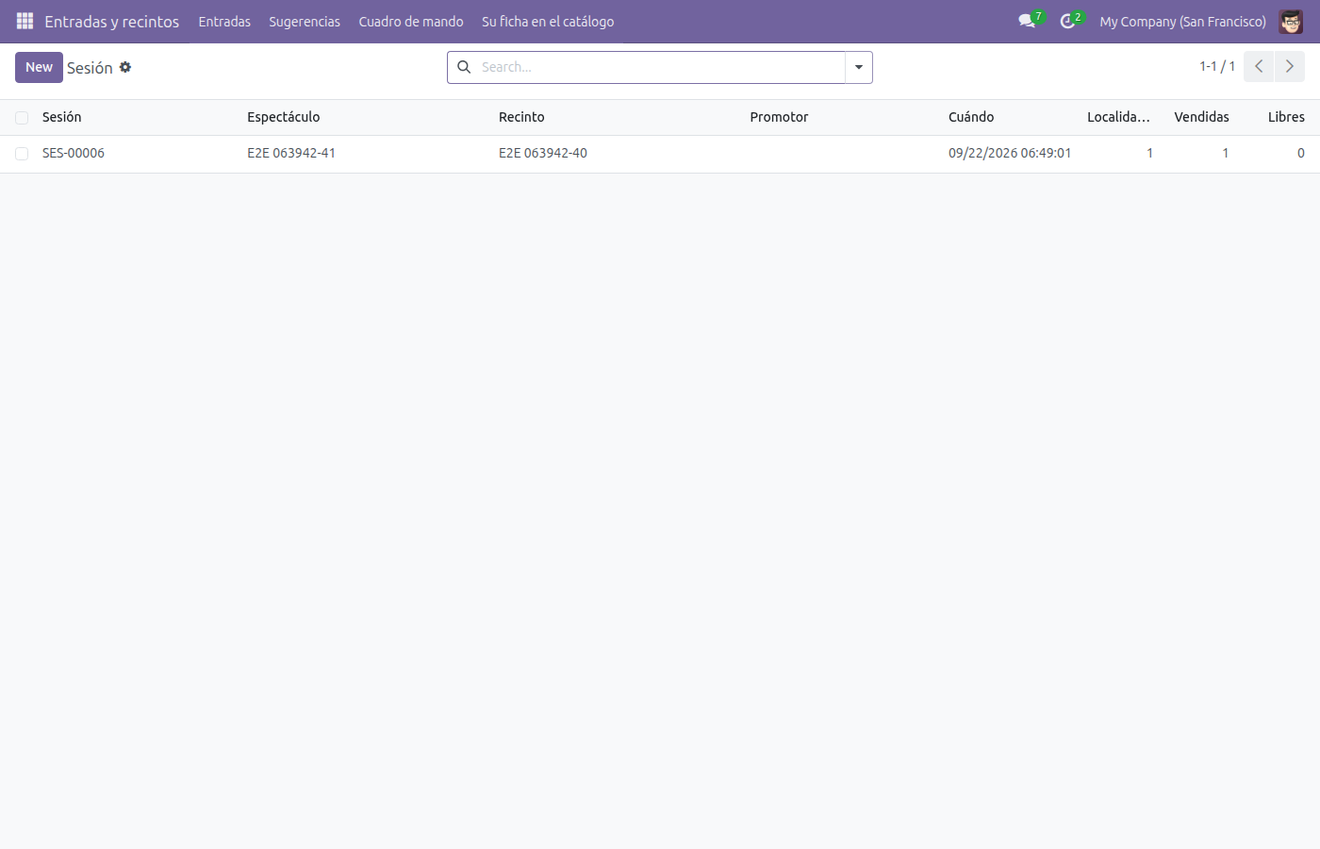This screenshot has height=849, width=1320.
Task: Sort by the Recinto column header
Action: coord(521,117)
